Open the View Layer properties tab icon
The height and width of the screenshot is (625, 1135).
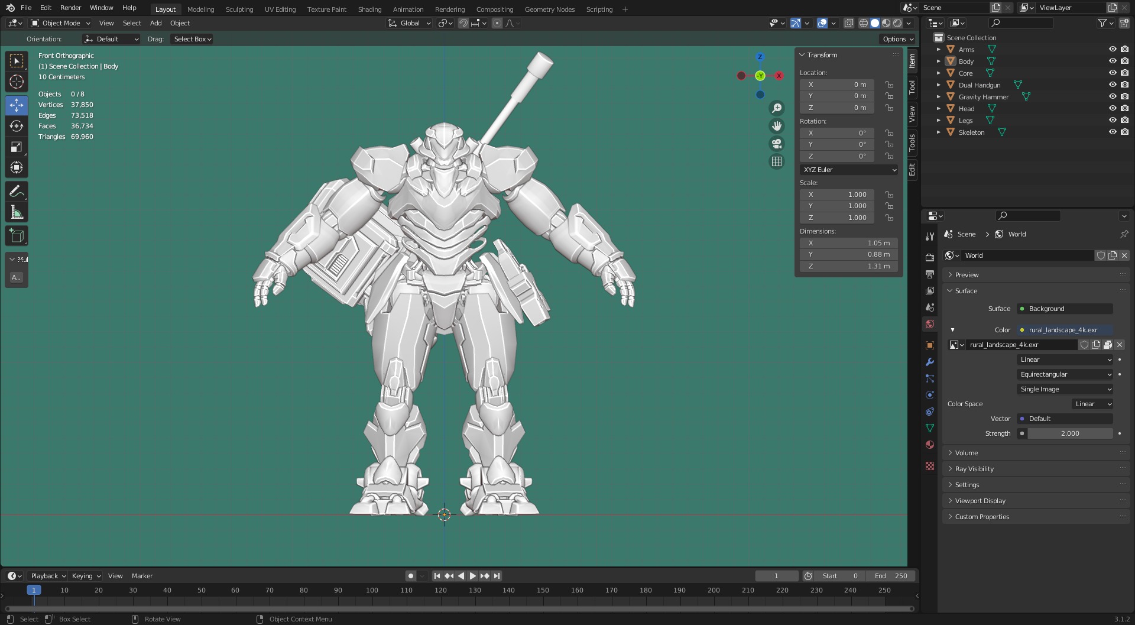930,291
